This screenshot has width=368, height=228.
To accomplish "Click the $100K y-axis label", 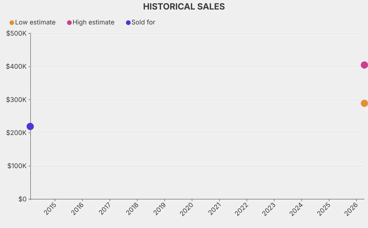I will [x=17, y=166].
